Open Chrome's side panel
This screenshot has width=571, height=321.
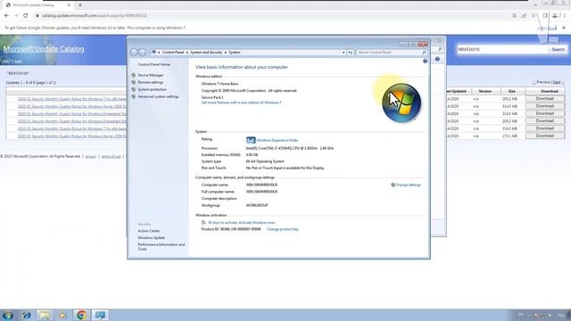point(545,16)
